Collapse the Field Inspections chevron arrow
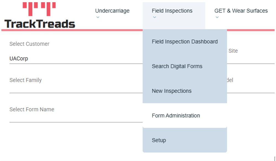 tap(154, 17)
